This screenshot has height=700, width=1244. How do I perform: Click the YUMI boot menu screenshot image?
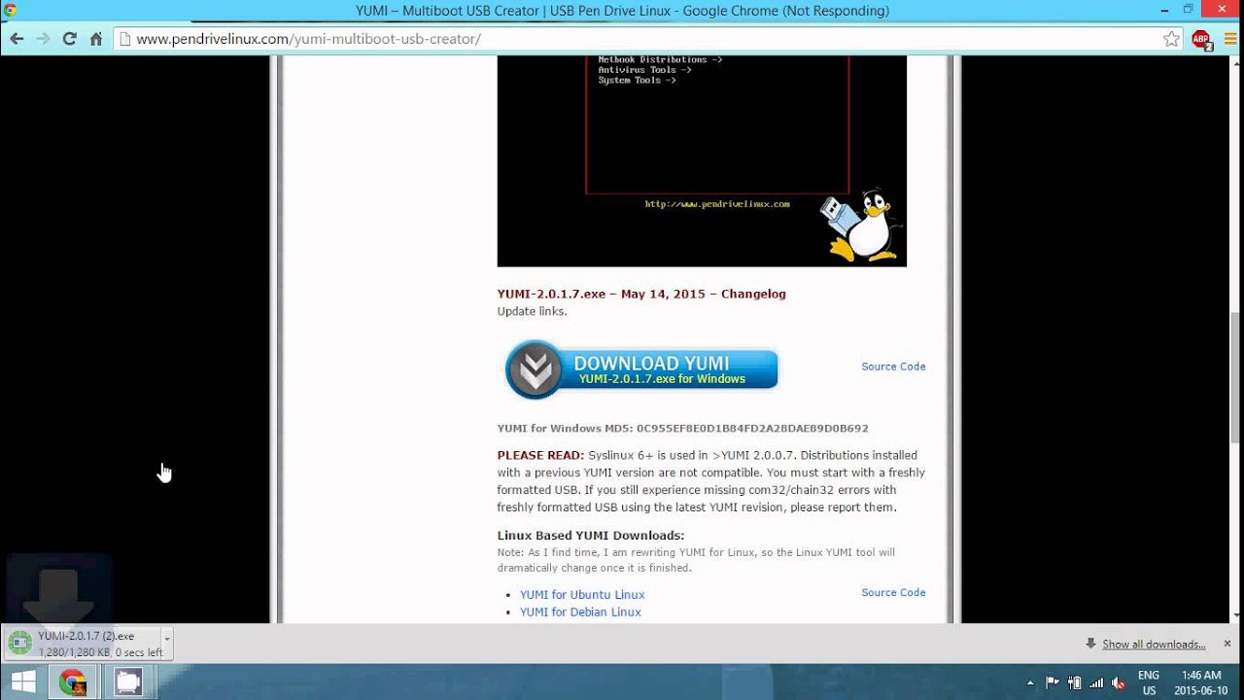pyautogui.click(x=702, y=160)
